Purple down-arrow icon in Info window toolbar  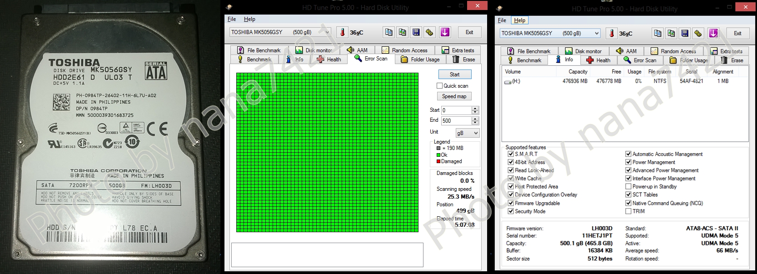click(714, 33)
